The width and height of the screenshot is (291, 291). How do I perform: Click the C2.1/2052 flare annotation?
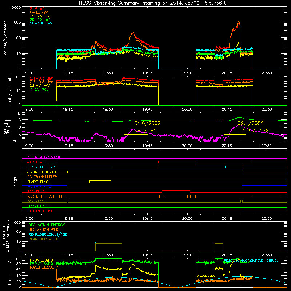251,123
